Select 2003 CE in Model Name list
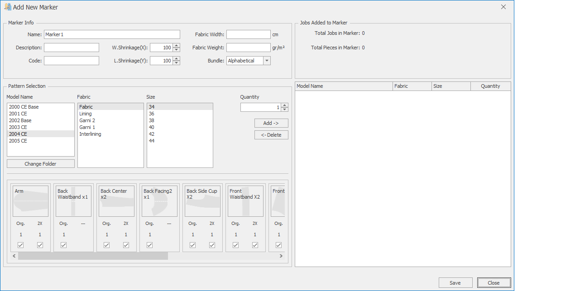Image resolution: width=575 pixels, height=291 pixels. 18,127
